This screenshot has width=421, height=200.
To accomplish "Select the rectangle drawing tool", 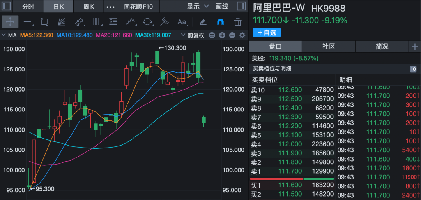I will (44, 22).
